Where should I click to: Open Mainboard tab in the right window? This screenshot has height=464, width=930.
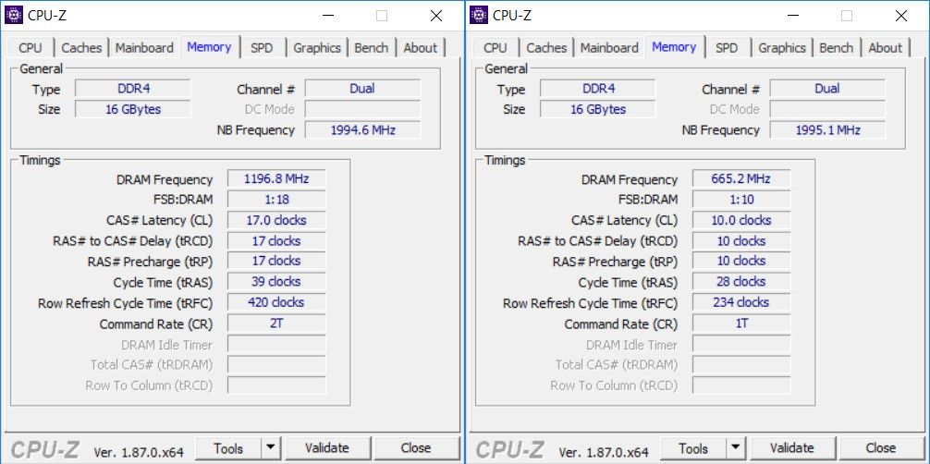pyautogui.click(x=609, y=48)
